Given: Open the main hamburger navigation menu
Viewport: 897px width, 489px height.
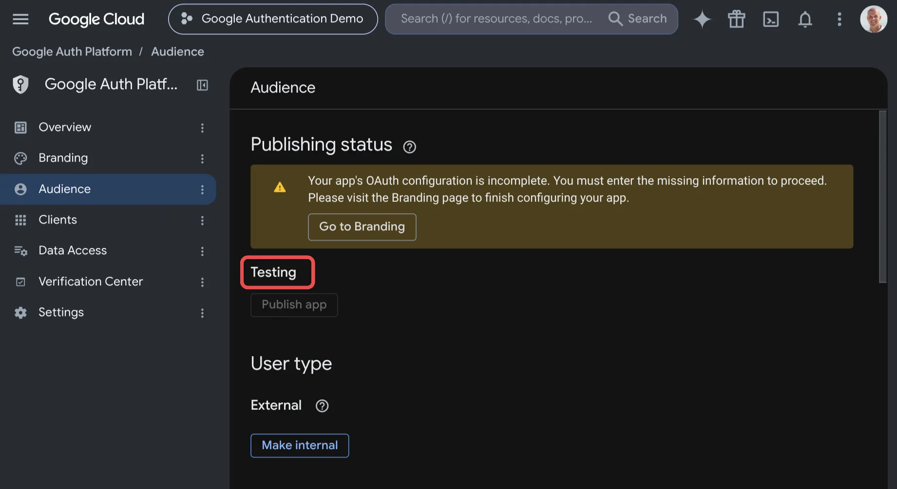Looking at the screenshot, I should click(20, 19).
